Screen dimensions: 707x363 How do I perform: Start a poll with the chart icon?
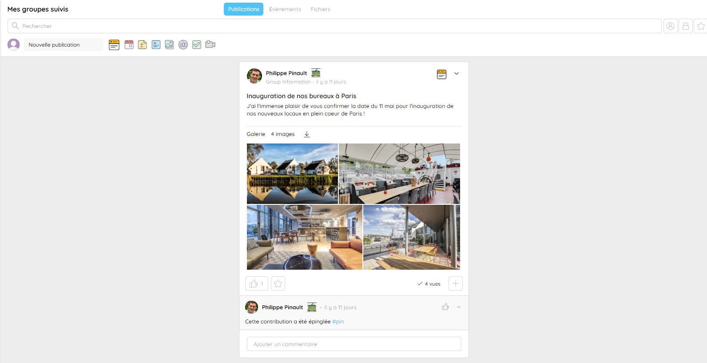click(x=183, y=44)
